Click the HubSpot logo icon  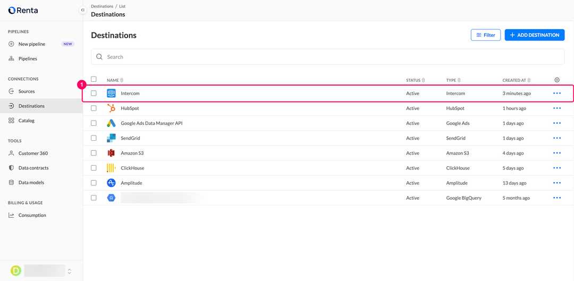pos(111,108)
